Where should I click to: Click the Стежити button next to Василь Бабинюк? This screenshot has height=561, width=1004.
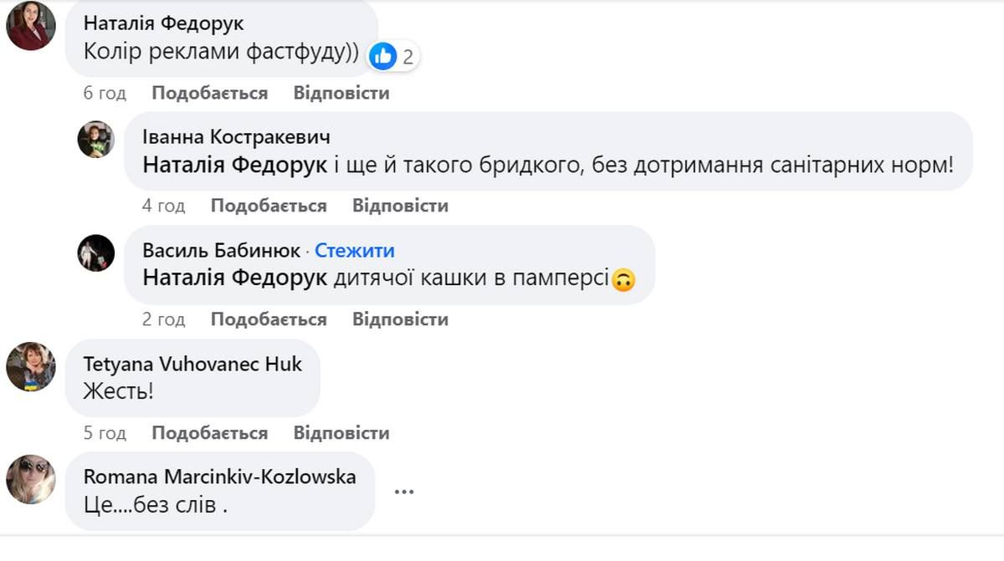coord(355,249)
